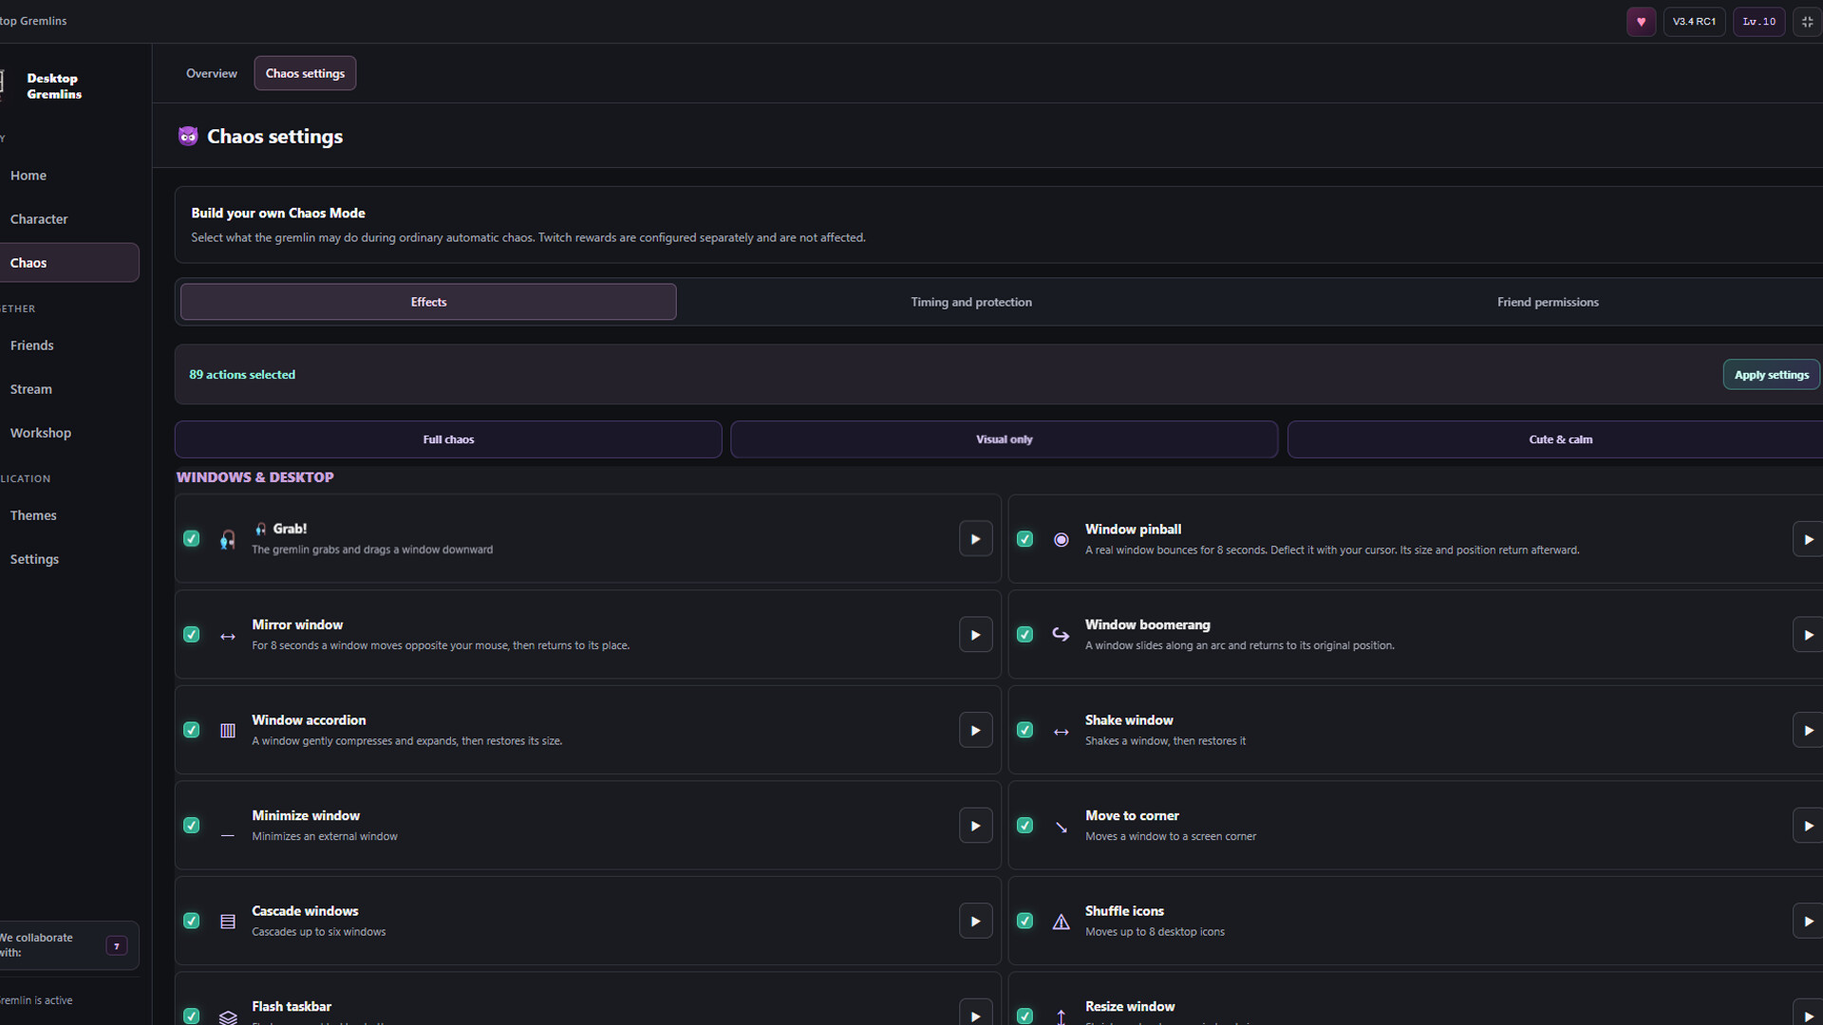Click the pink heart icon in title bar

tap(1641, 21)
